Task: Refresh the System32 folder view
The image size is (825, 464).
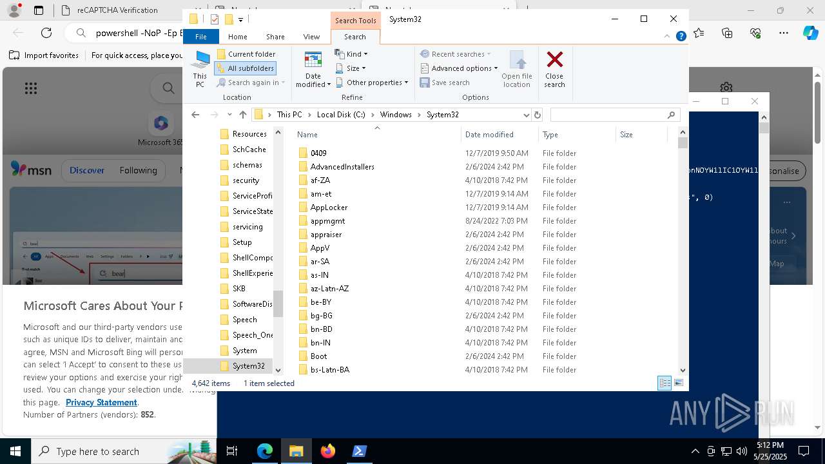Action: click(538, 115)
